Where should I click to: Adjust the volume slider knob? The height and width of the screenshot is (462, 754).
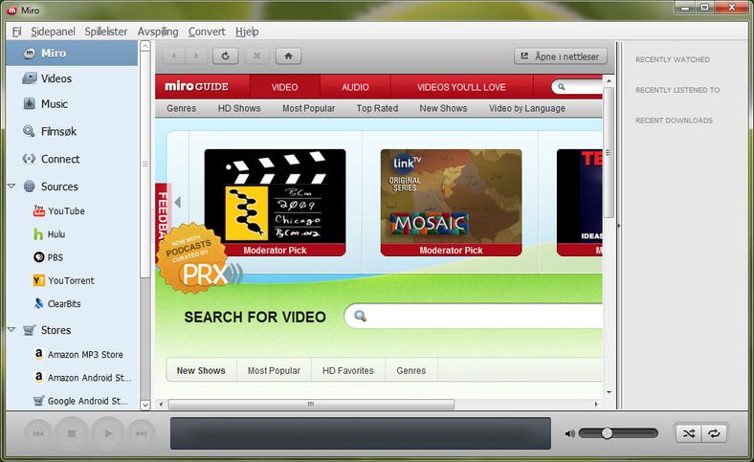[x=607, y=433]
